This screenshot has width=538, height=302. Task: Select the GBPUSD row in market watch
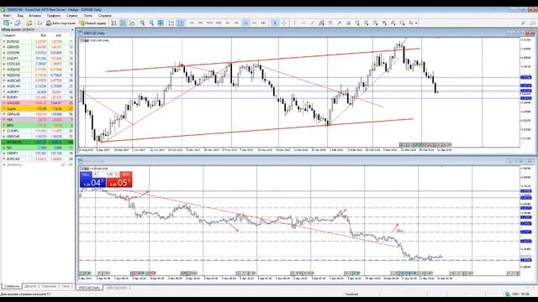[x=37, y=47]
